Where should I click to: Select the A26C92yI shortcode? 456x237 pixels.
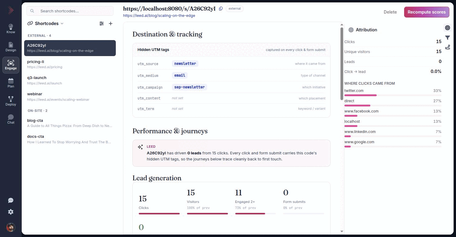(x=70, y=48)
